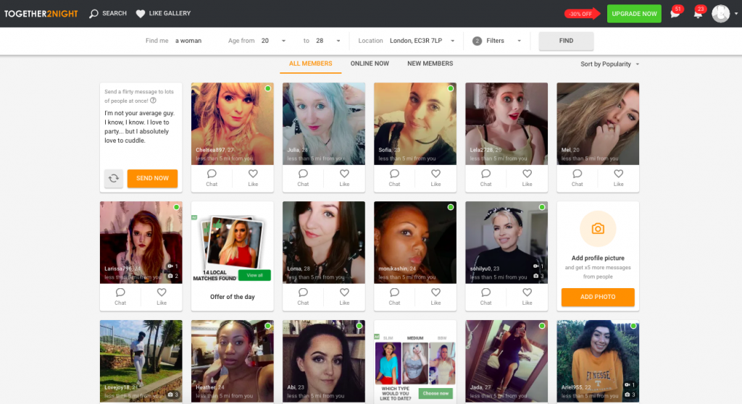Viewport: 742px width, 404px height.
Task: Click the Send Now button
Action: point(152,178)
